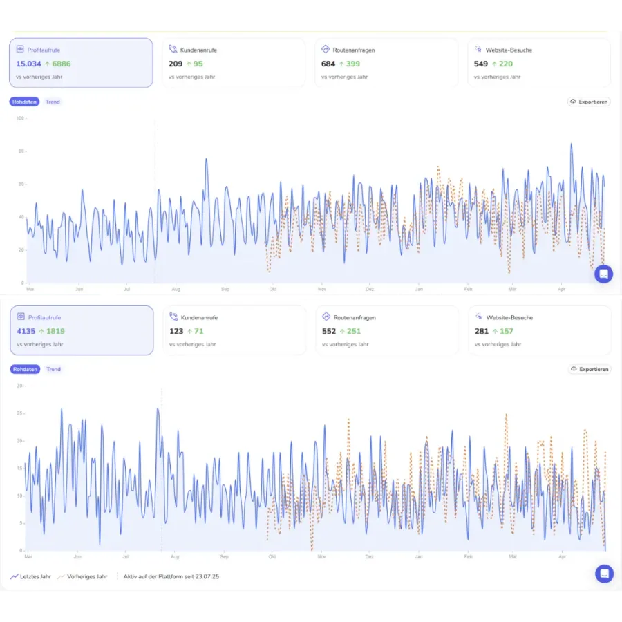Click the green 95 increase value

pos(198,64)
